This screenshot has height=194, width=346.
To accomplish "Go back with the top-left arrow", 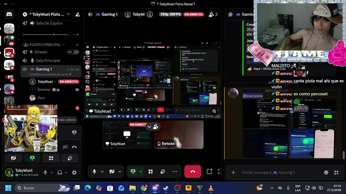I will click(x=6, y=4).
